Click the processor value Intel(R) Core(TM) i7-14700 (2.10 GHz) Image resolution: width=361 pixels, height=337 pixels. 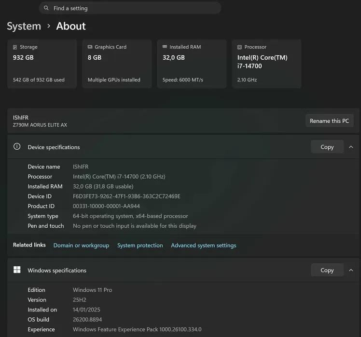119,176
